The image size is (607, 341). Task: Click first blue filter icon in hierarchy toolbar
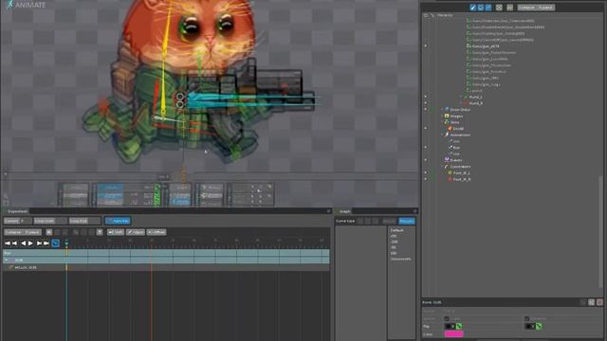472,8
